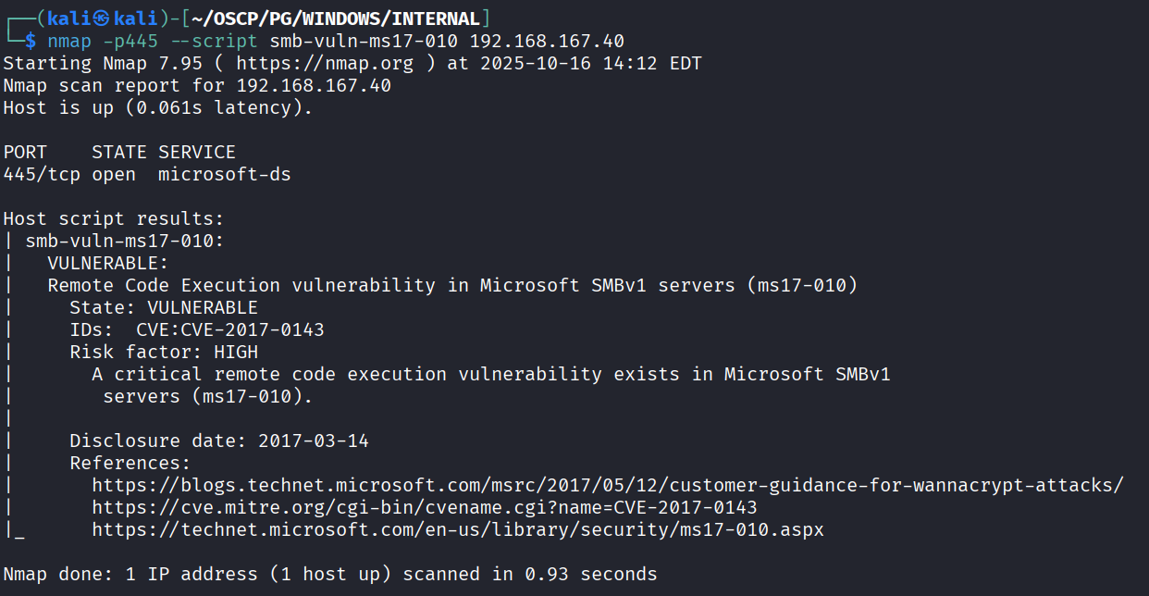Open the https://nmap.org link

[297, 63]
